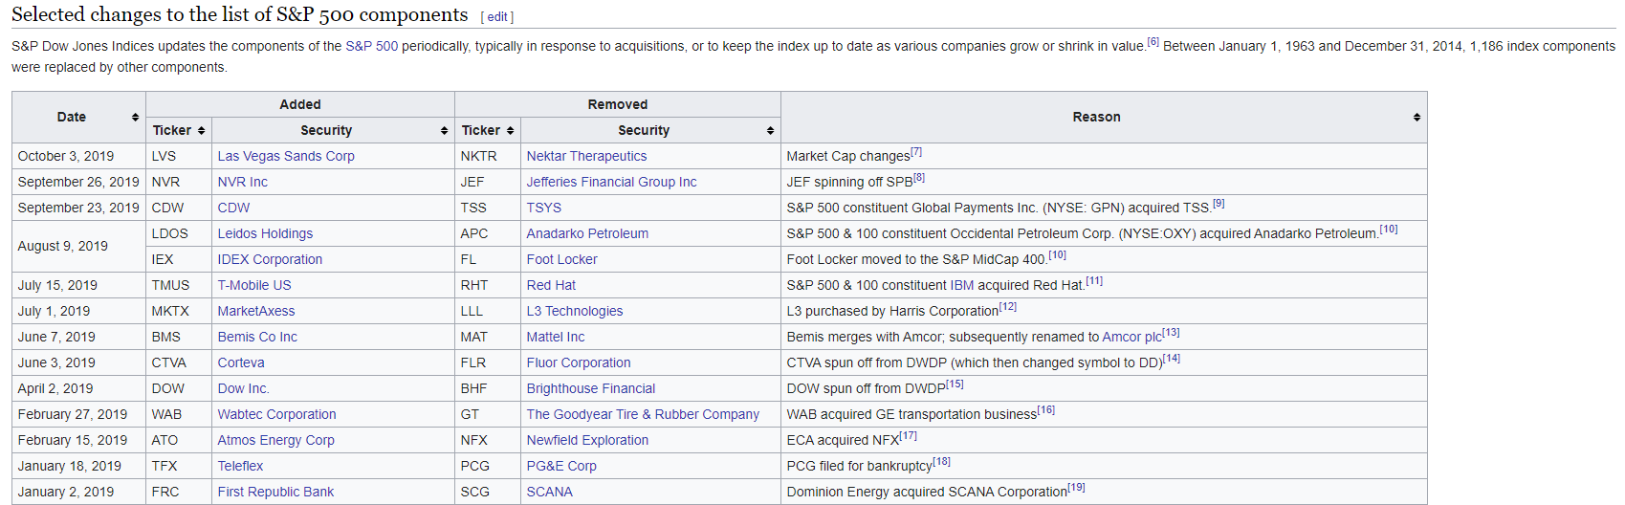
Task: Select the TMUS ticker cell
Action: click(179, 285)
